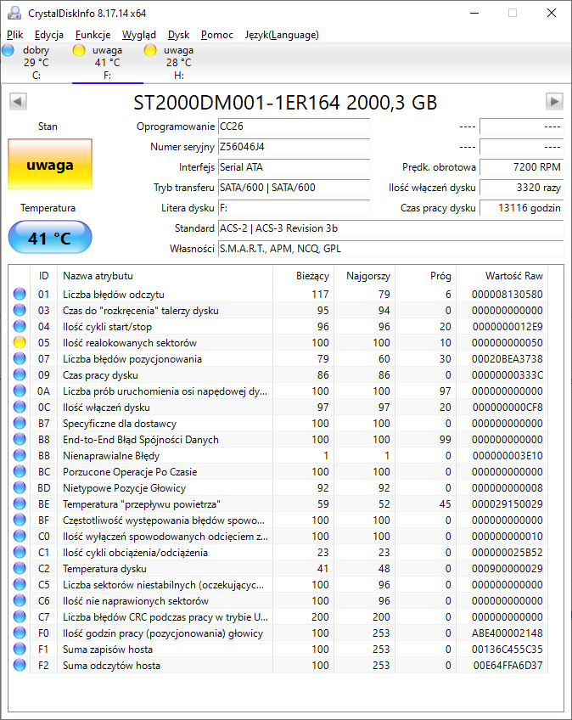
Task: Click the 41 °C temperature indicator button
Action: [50, 238]
